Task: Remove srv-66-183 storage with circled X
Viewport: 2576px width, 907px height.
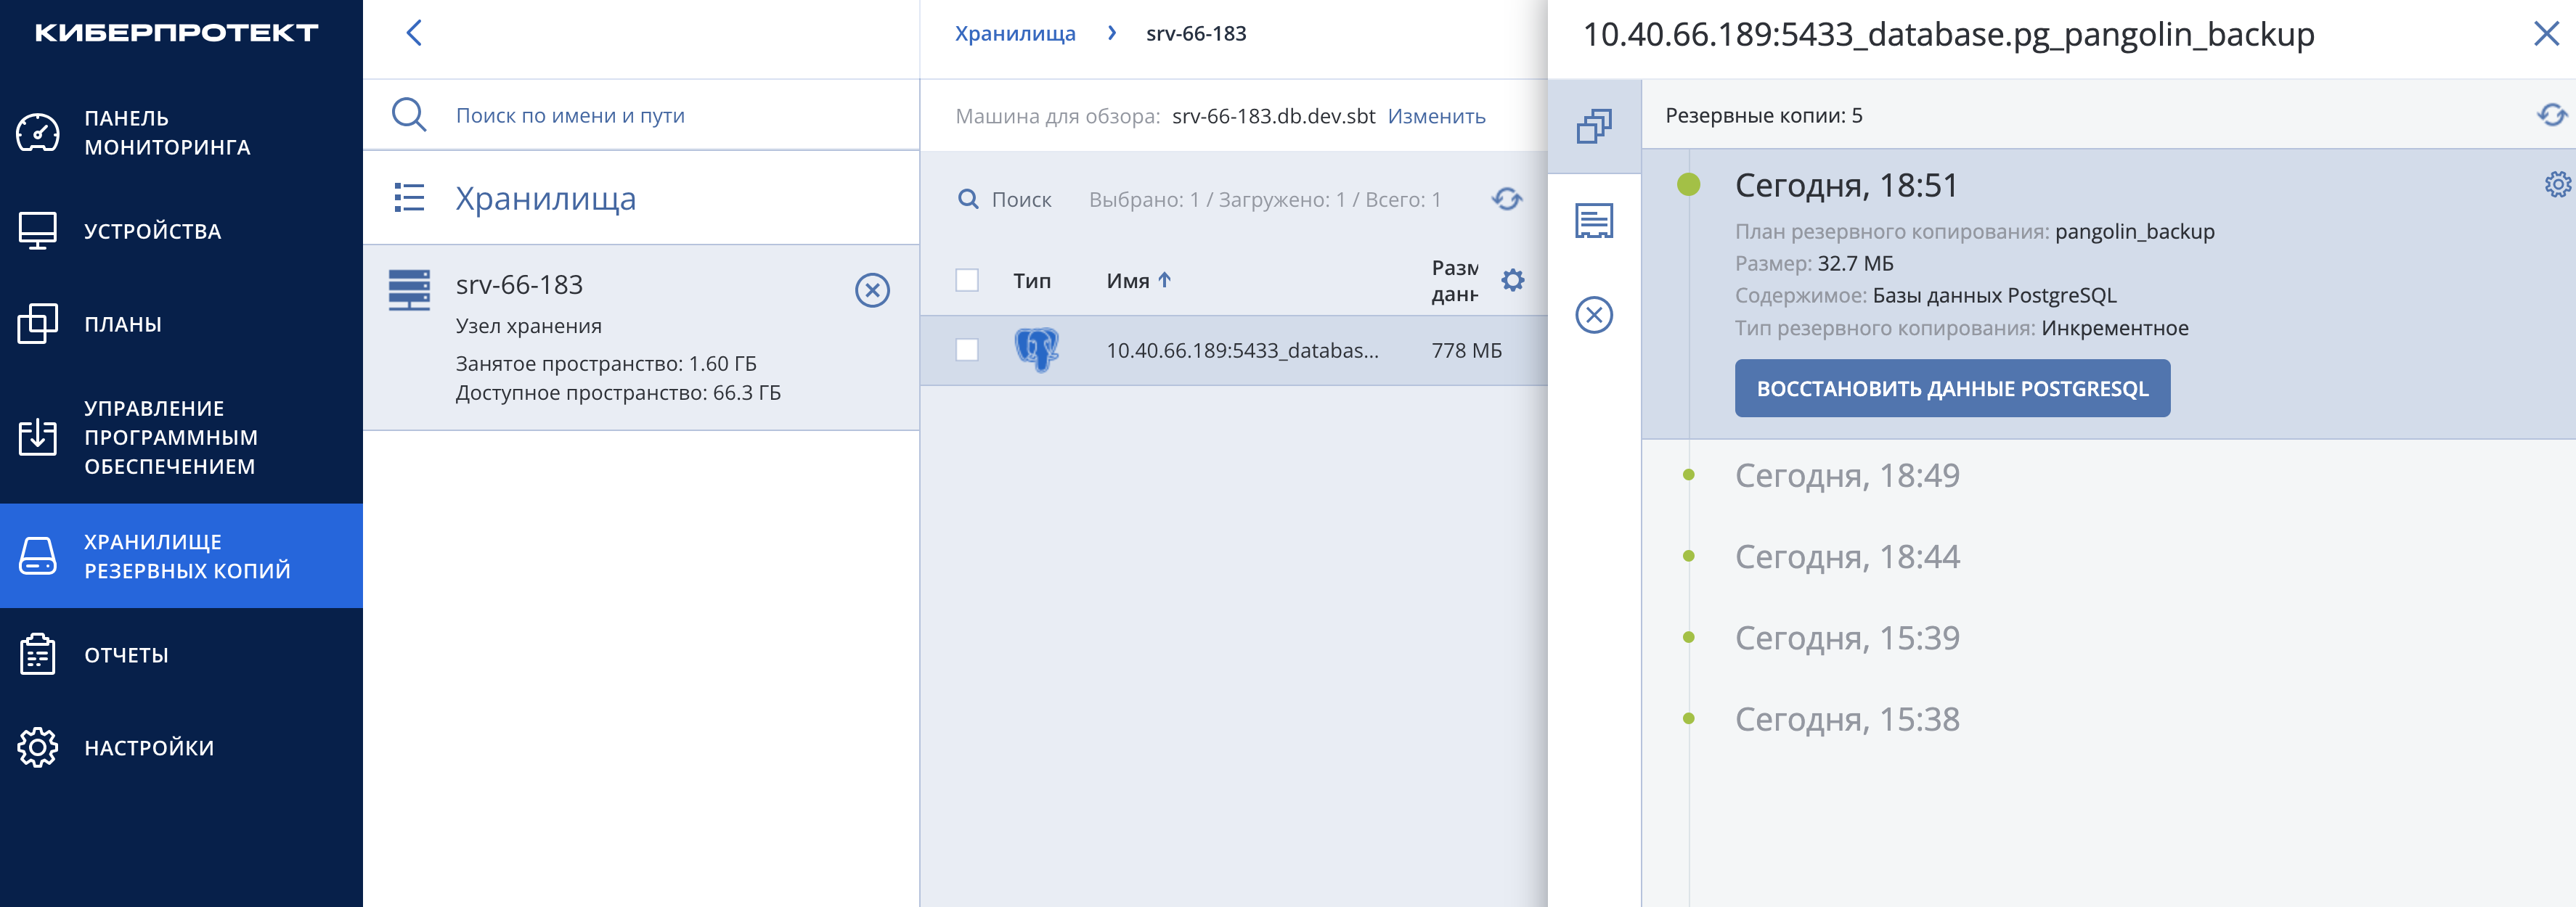Action: coord(872,290)
